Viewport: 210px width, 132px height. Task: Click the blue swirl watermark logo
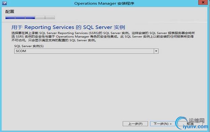pos(181,123)
